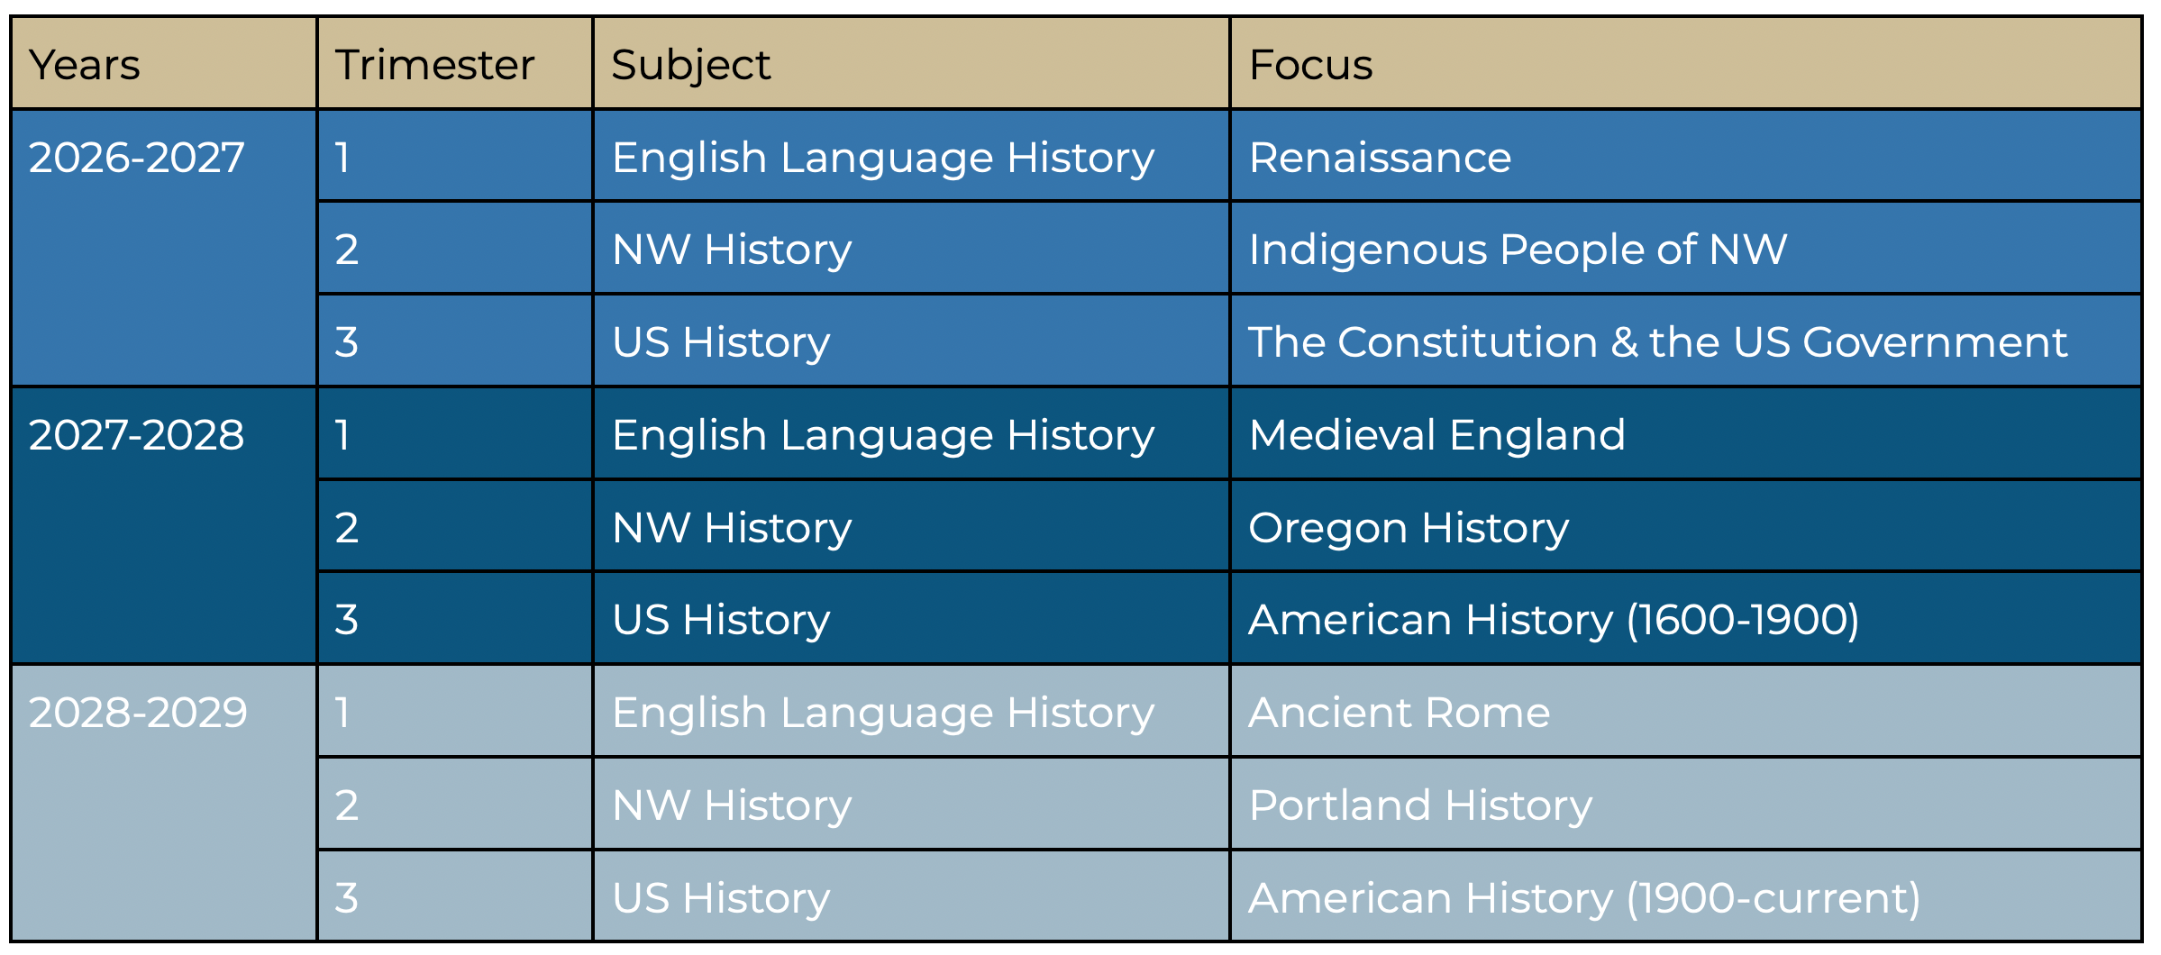
Task: Select the Oregon History cell
Action: [1686, 527]
